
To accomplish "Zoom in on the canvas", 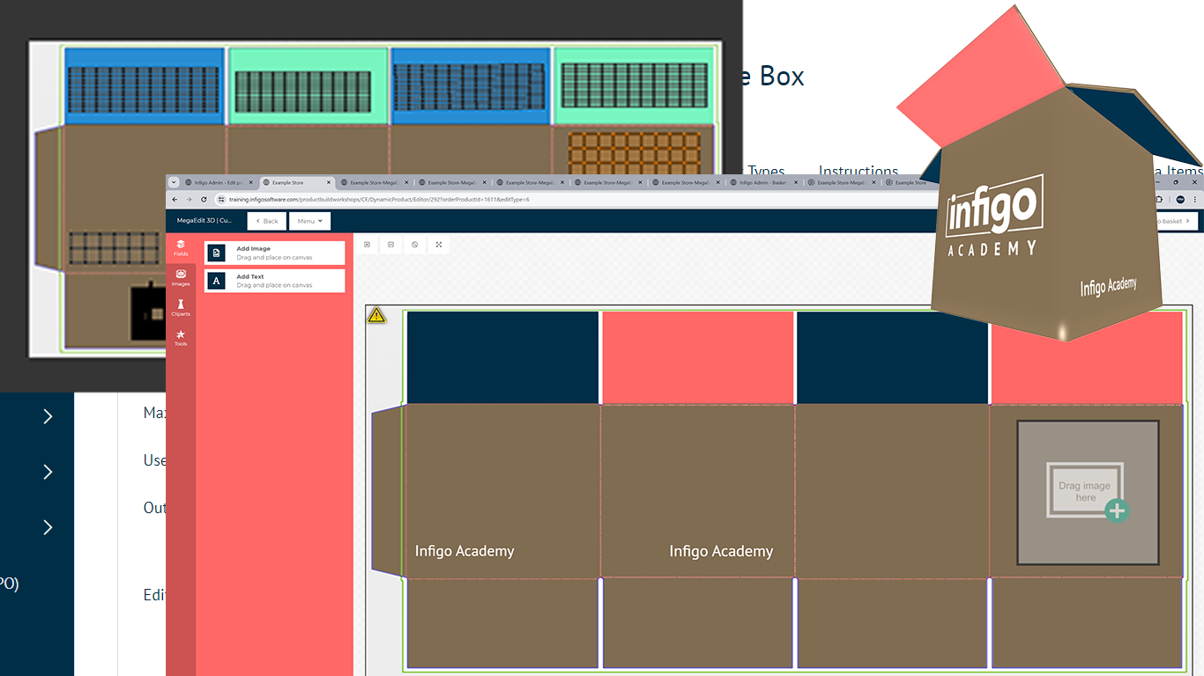I will pos(367,245).
